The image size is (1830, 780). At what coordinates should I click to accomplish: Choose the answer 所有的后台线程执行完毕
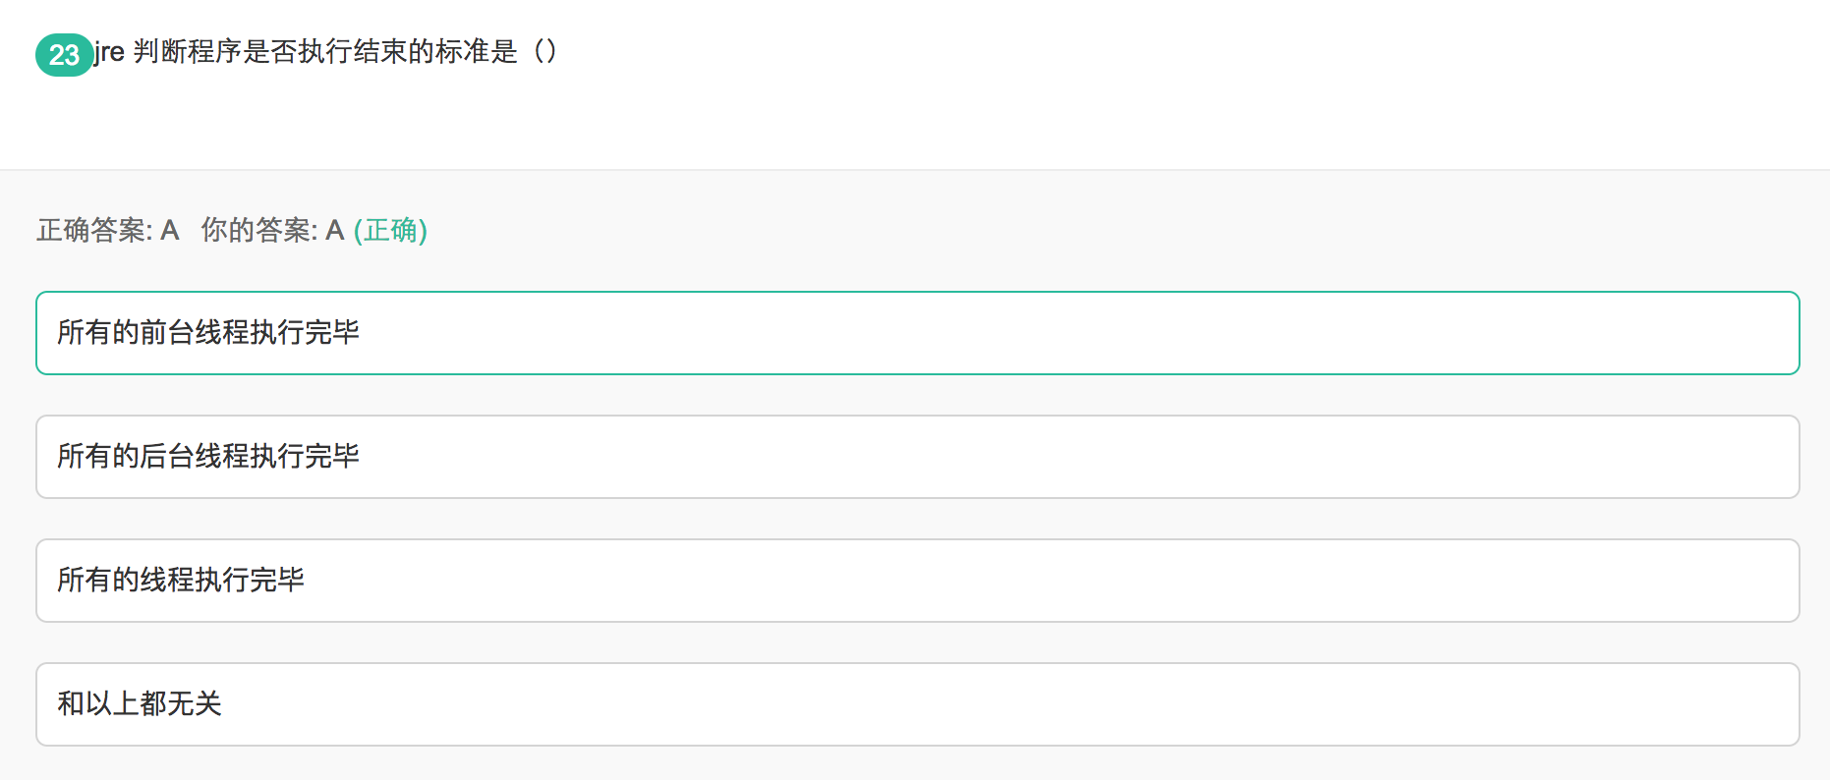(x=917, y=457)
